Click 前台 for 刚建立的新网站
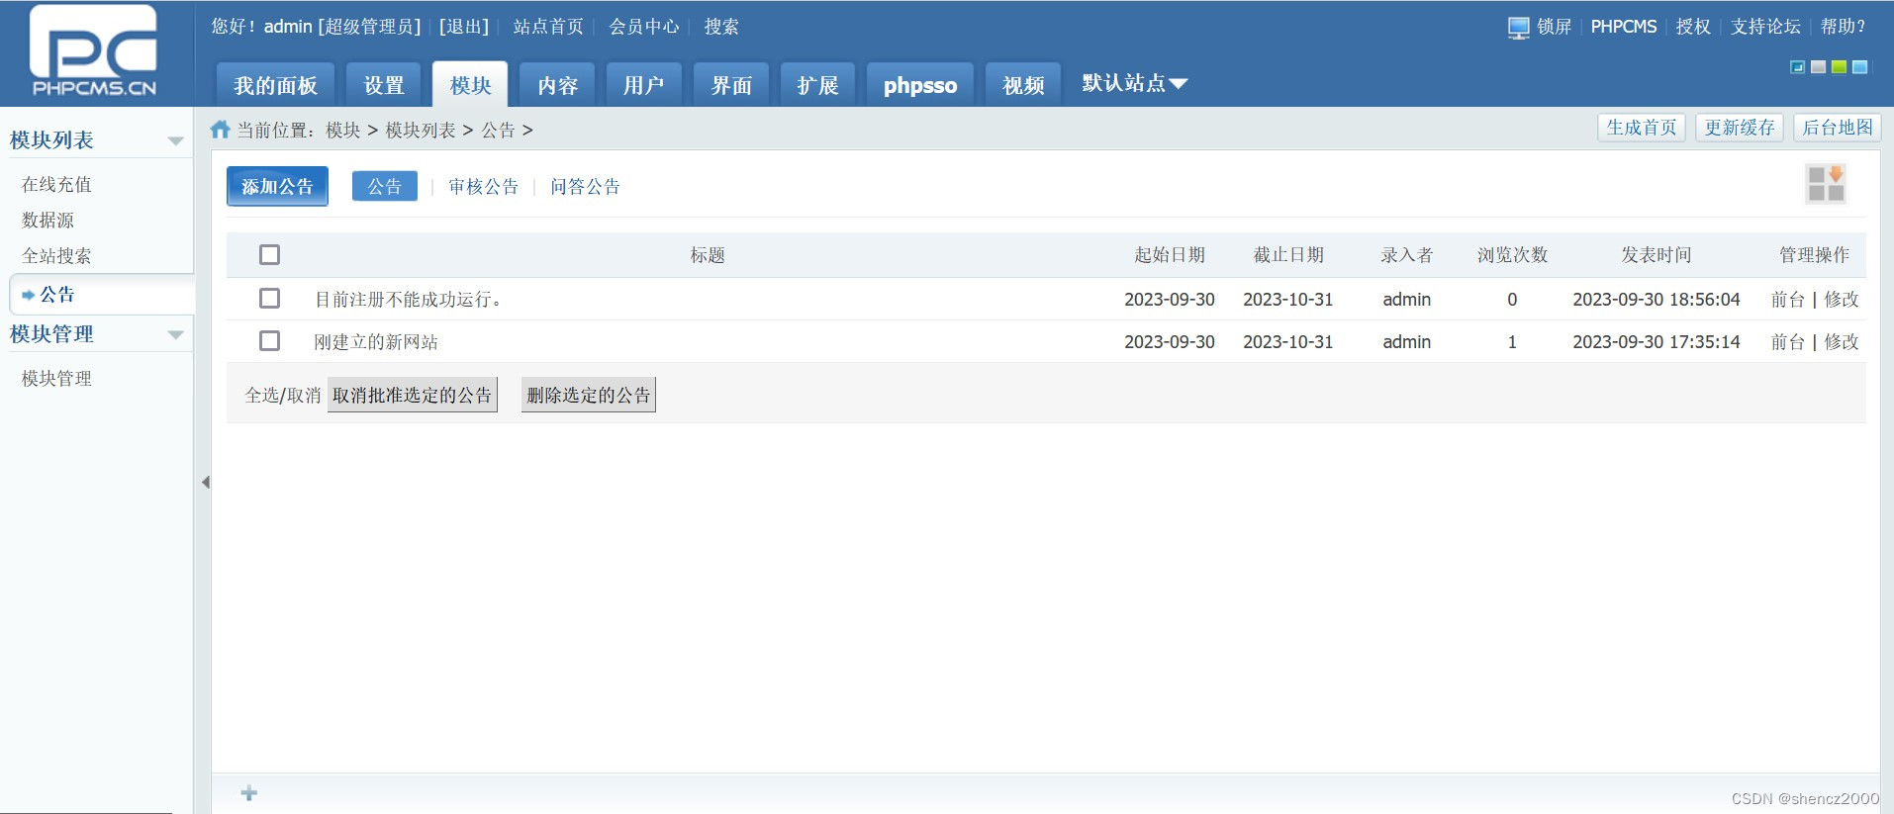Screen dimensions: 1894x814 (1788, 341)
